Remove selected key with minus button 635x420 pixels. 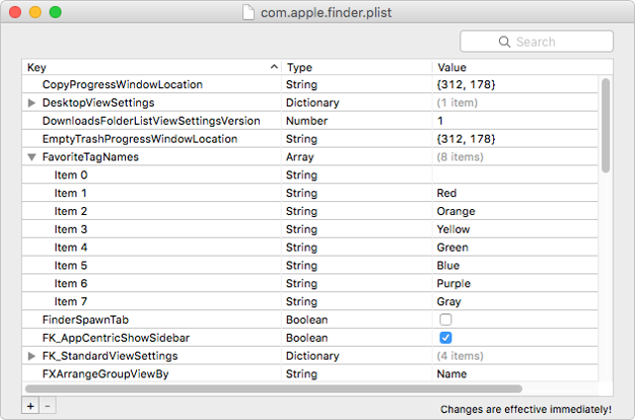(x=48, y=406)
